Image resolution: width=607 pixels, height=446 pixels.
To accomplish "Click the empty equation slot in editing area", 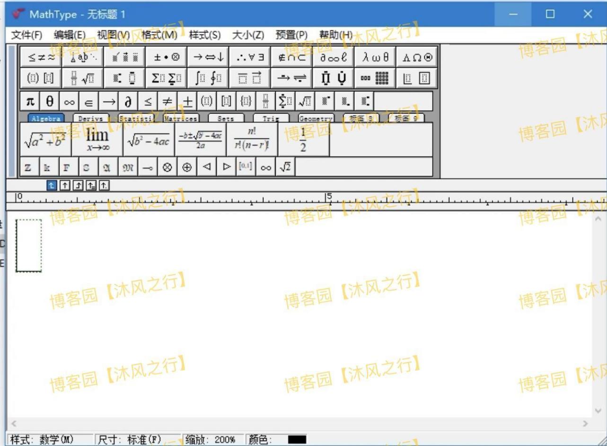I will pyautogui.click(x=29, y=245).
